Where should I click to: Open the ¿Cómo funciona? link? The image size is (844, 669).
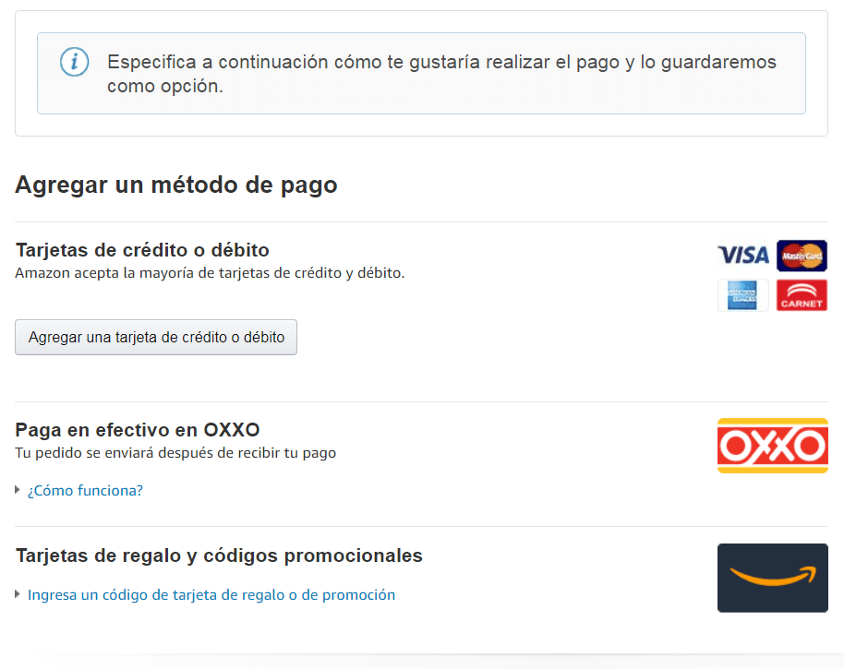coord(85,491)
